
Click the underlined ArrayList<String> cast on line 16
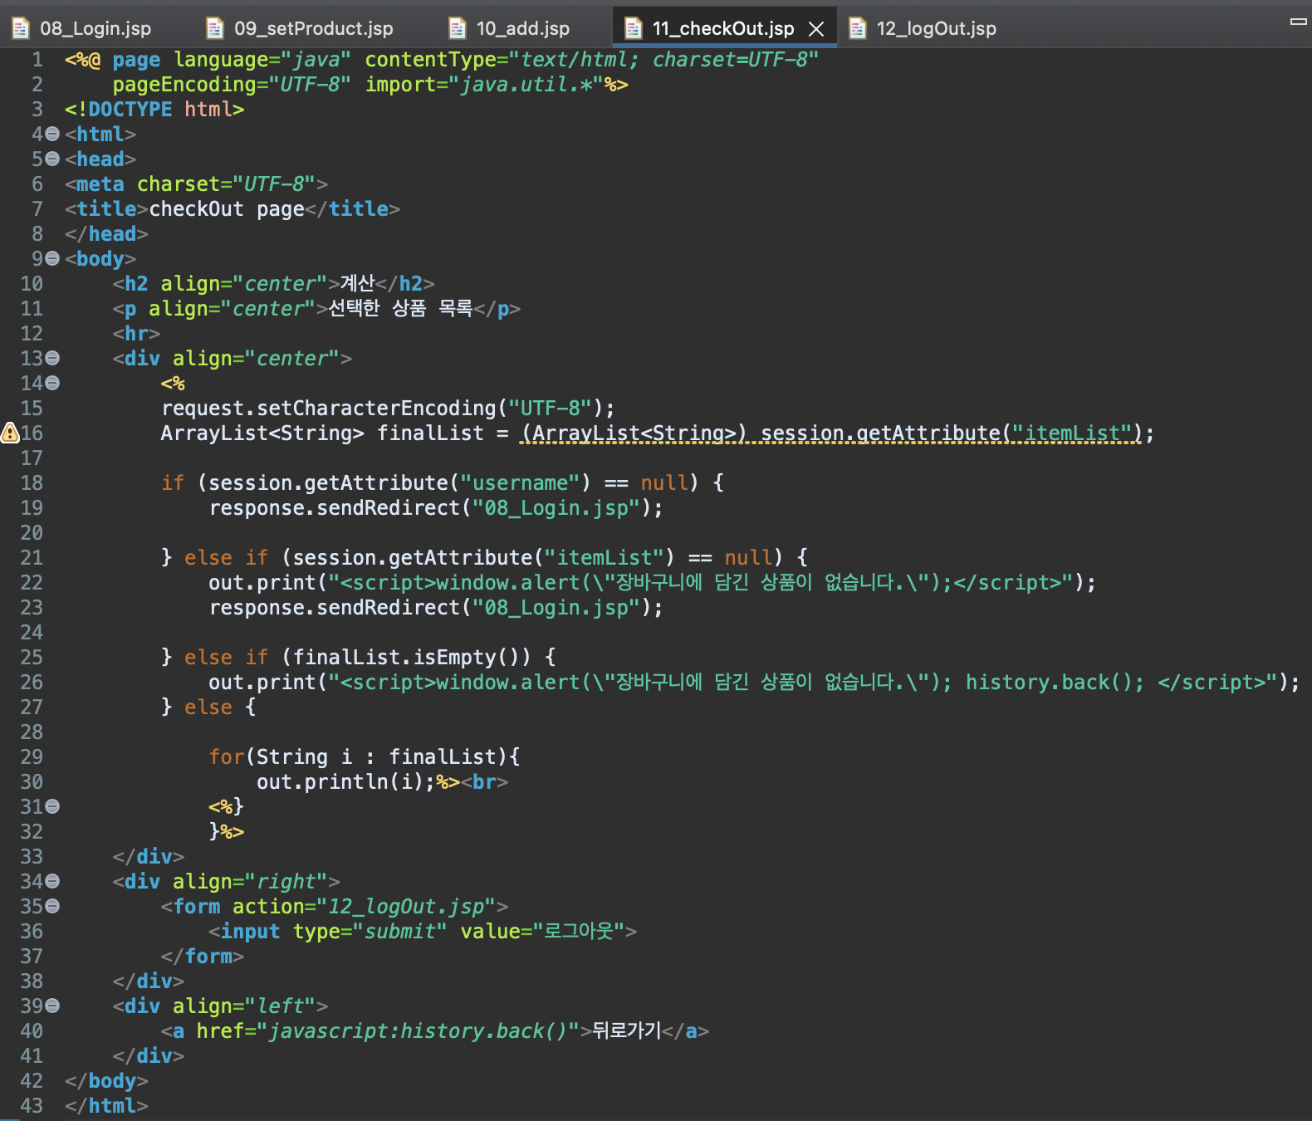634,433
